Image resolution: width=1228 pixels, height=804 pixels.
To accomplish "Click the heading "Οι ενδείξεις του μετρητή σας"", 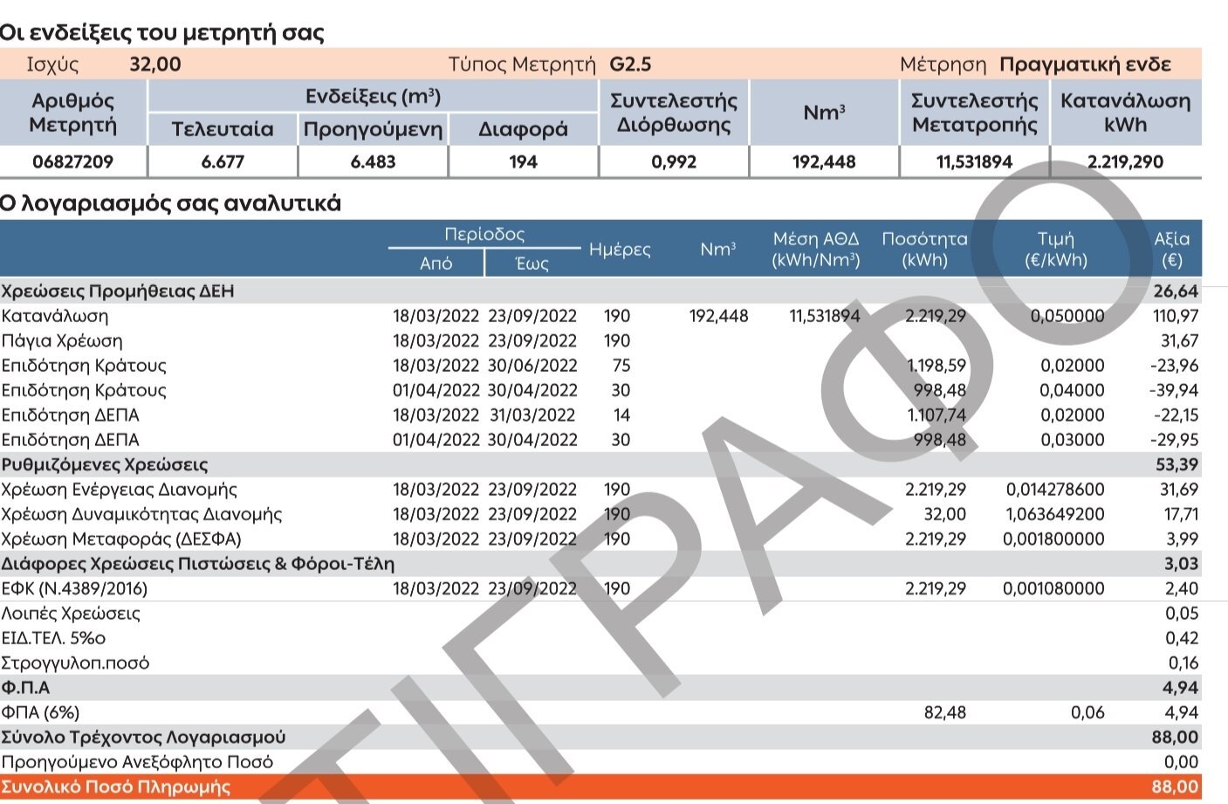I will click(x=161, y=33).
